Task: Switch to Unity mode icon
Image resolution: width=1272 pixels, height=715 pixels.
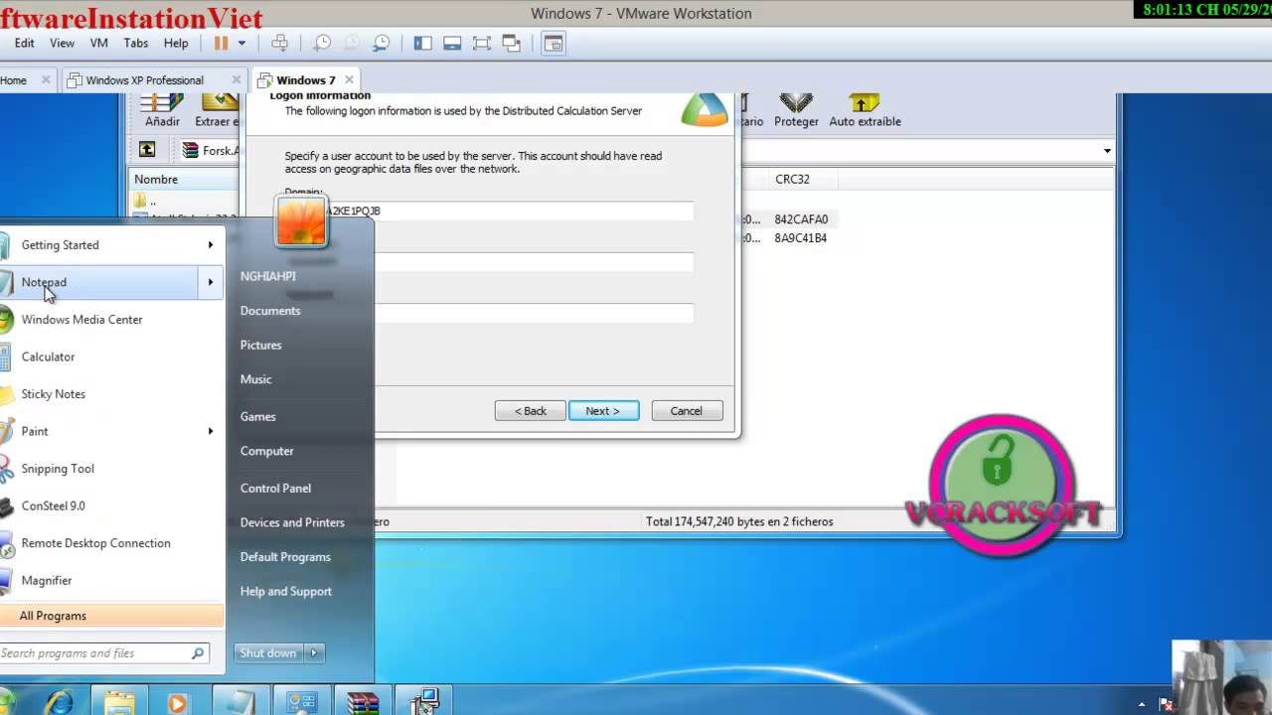Action: 512,43
